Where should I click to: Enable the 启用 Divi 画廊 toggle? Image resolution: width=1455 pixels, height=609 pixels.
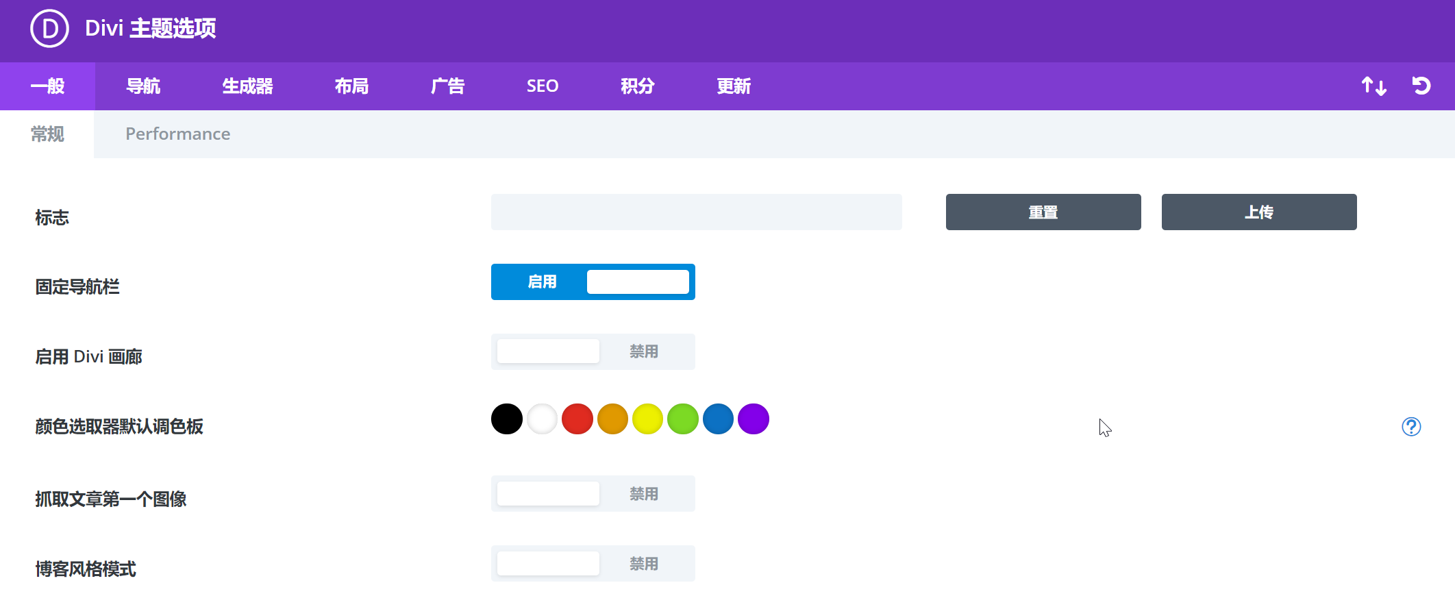pyautogui.click(x=593, y=352)
